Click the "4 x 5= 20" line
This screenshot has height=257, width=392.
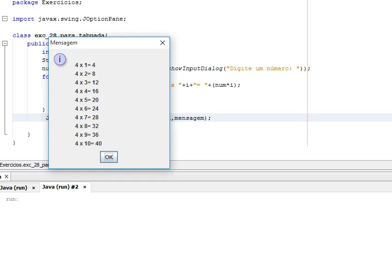(x=87, y=100)
